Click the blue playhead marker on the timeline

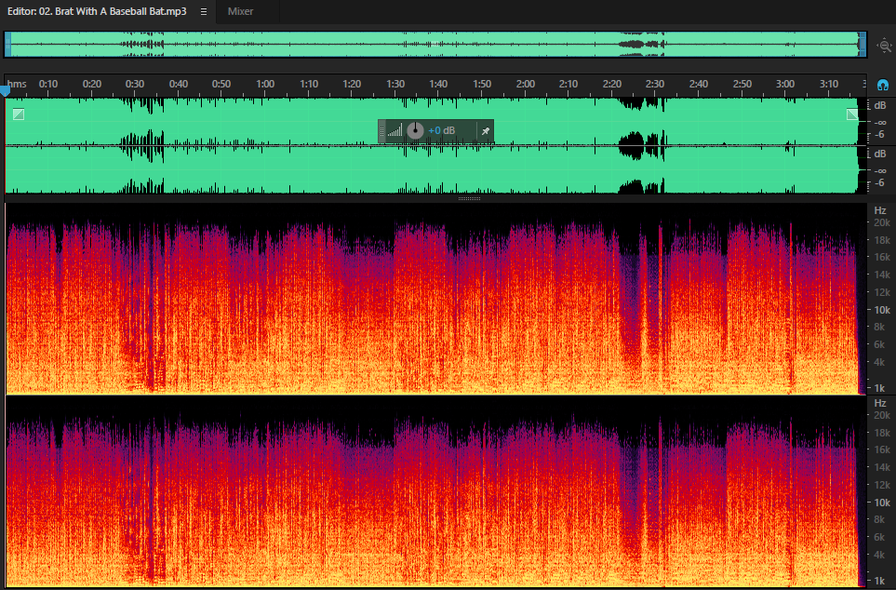(x=6, y=91)
